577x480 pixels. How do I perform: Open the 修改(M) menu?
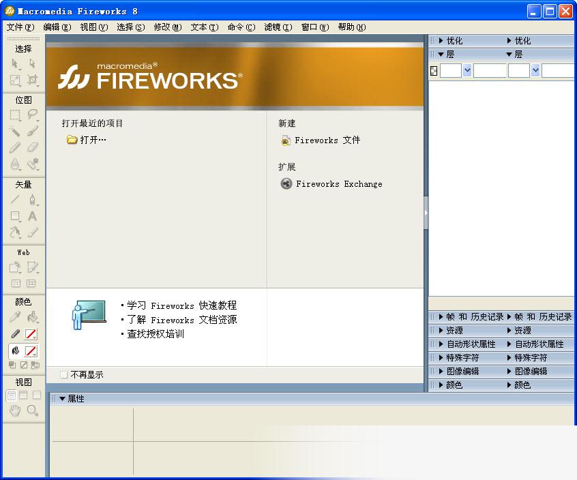coord(168,27)
